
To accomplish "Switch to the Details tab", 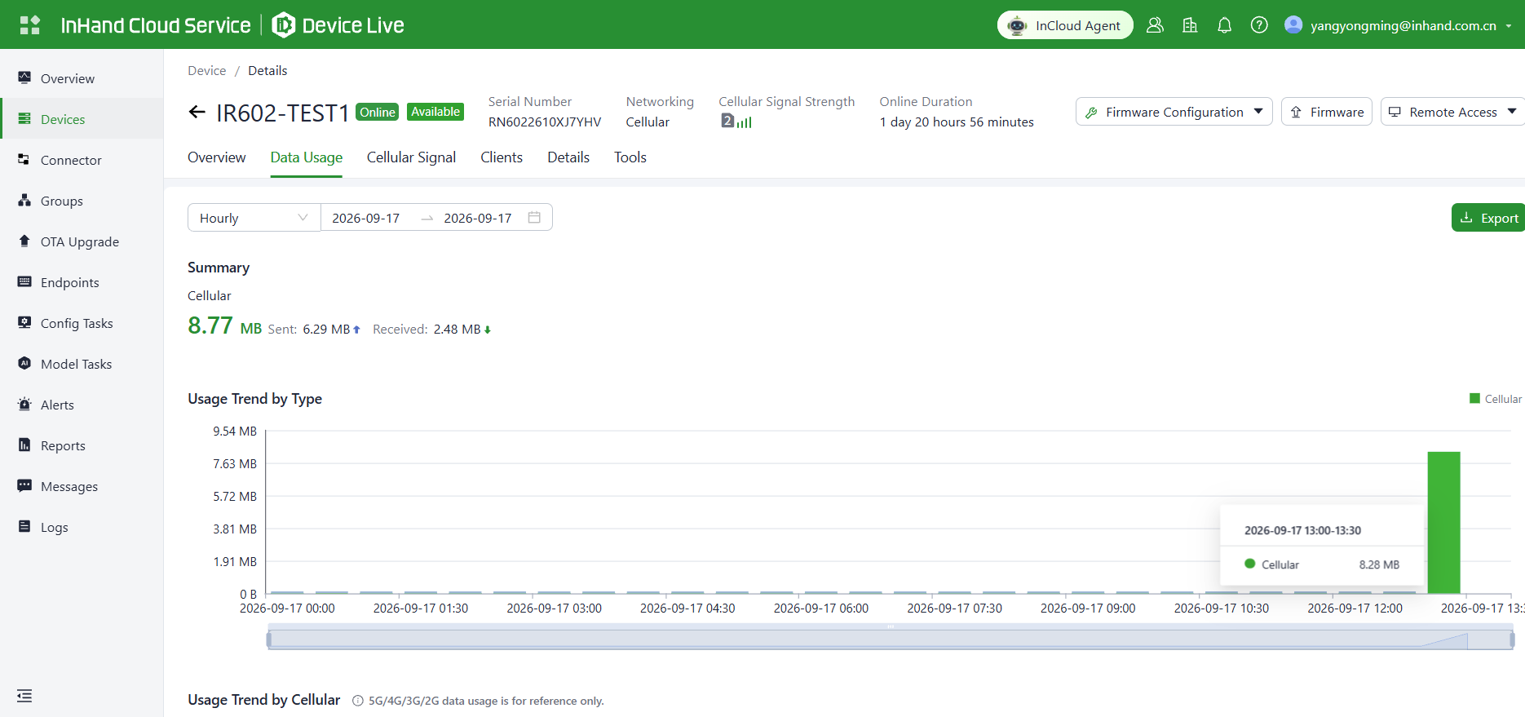I will click(568, 157).
